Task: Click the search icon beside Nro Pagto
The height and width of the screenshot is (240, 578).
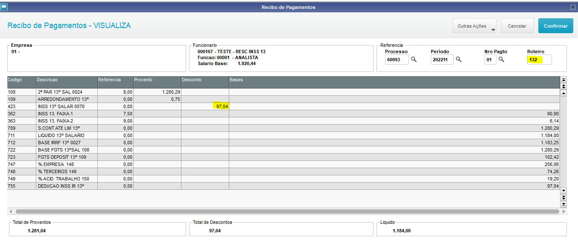Action: tap(502, 60)
